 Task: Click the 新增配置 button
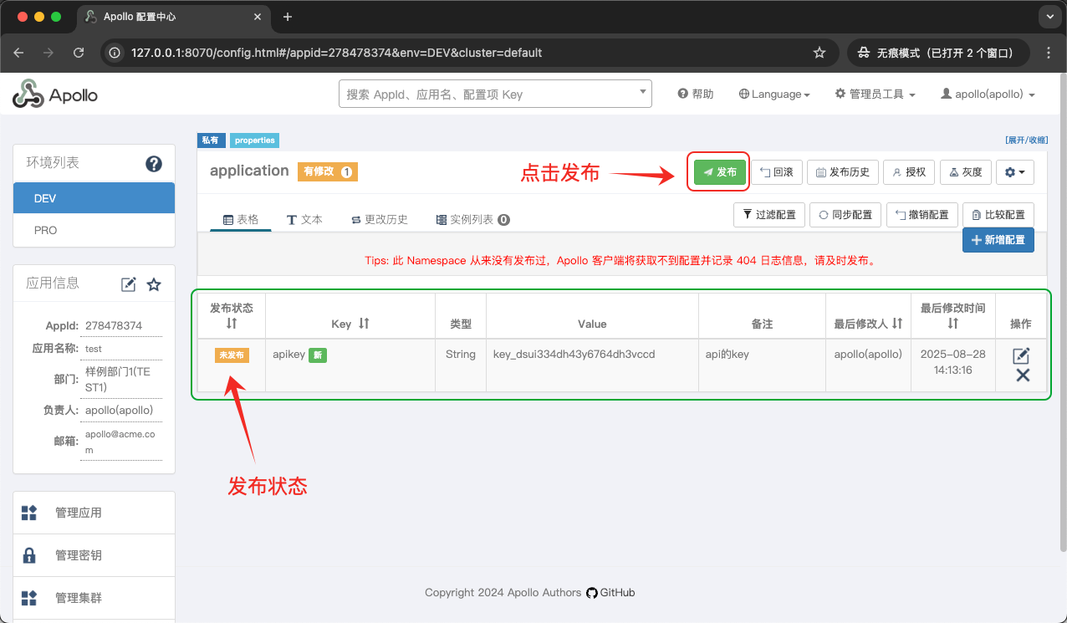998,240
